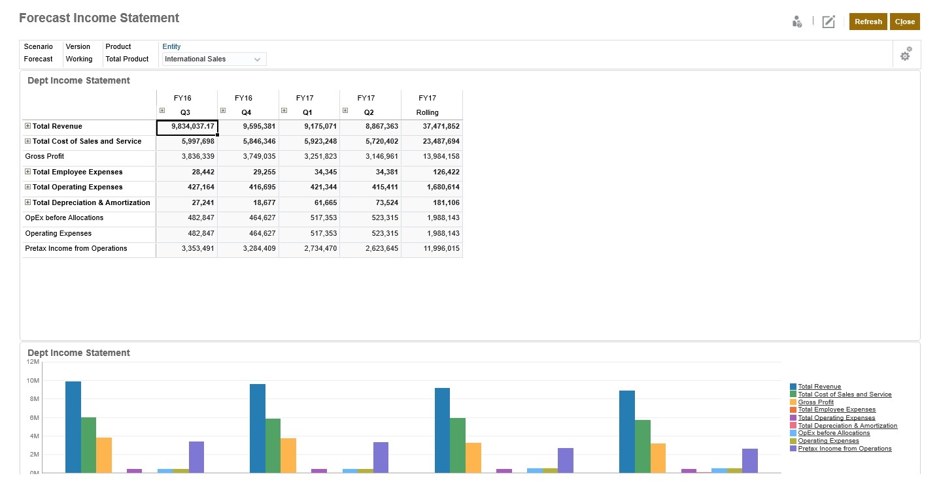Expand the FY17 Q2 column details
The width and height of the screenshot is (939, 482).
[344, 109]
